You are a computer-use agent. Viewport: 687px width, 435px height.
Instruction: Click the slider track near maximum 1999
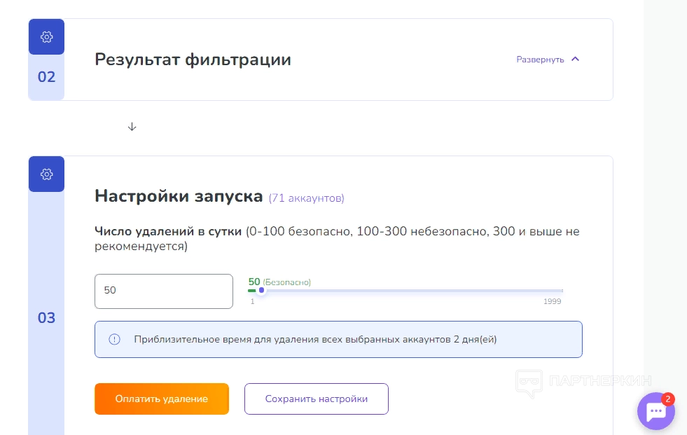pyautogui.click(x=557, y=290)
